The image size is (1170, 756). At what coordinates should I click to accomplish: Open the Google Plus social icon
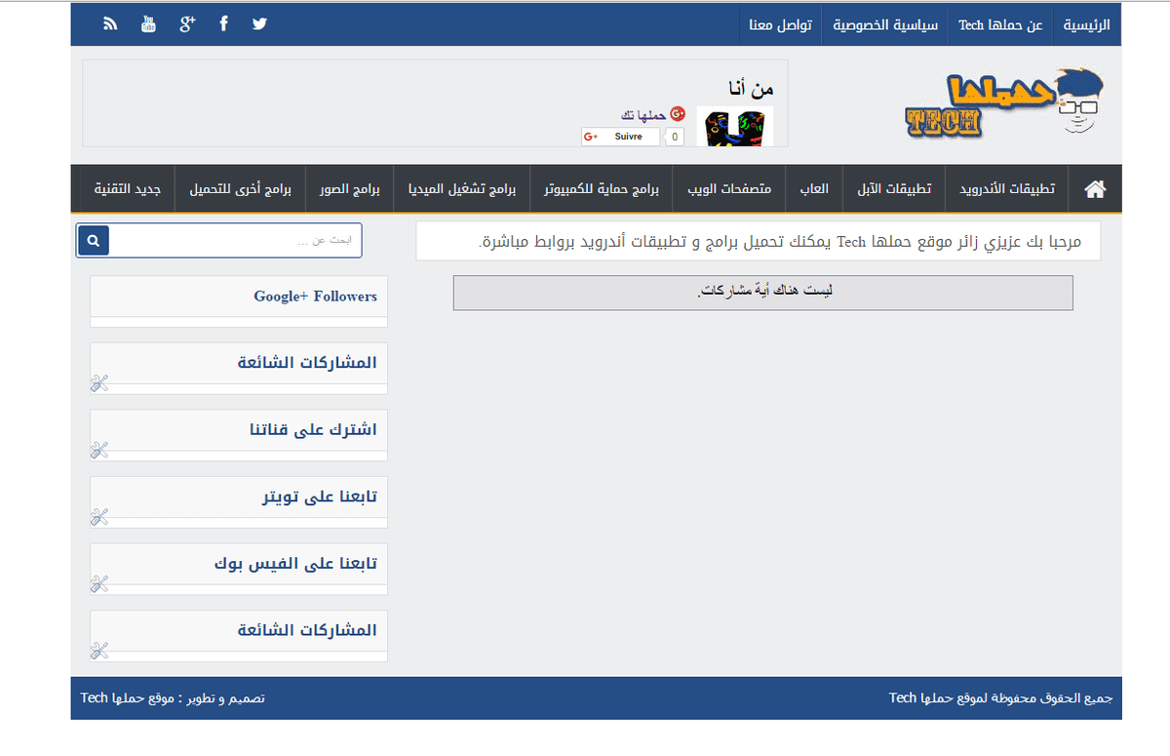click(187, 24)
